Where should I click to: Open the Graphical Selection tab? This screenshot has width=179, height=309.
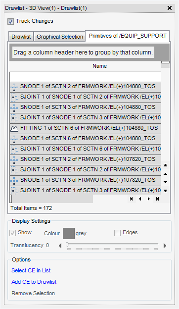point(60,37)
